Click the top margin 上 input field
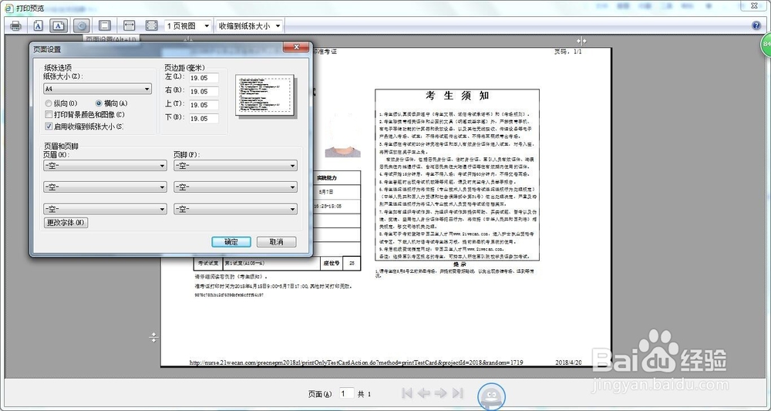Viewport: 771px width, 411px height. (x=204, y=105)
